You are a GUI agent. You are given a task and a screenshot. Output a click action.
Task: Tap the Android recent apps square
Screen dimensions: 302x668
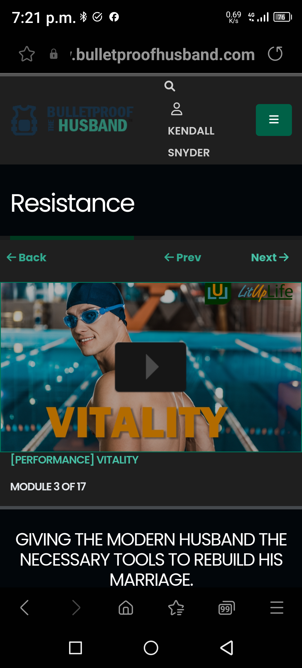pos(75,648)
